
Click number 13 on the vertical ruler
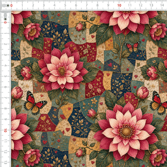point(5,162)
